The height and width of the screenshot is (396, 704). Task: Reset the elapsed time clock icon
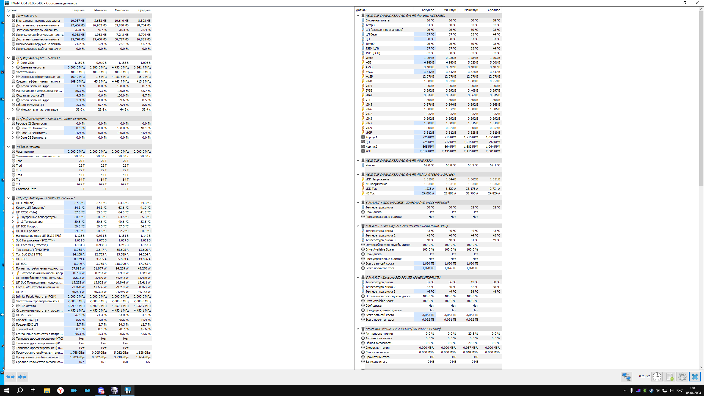tap(657, 376)
